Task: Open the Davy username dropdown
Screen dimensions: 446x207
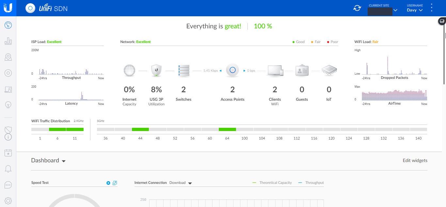Action: point(415,8)
